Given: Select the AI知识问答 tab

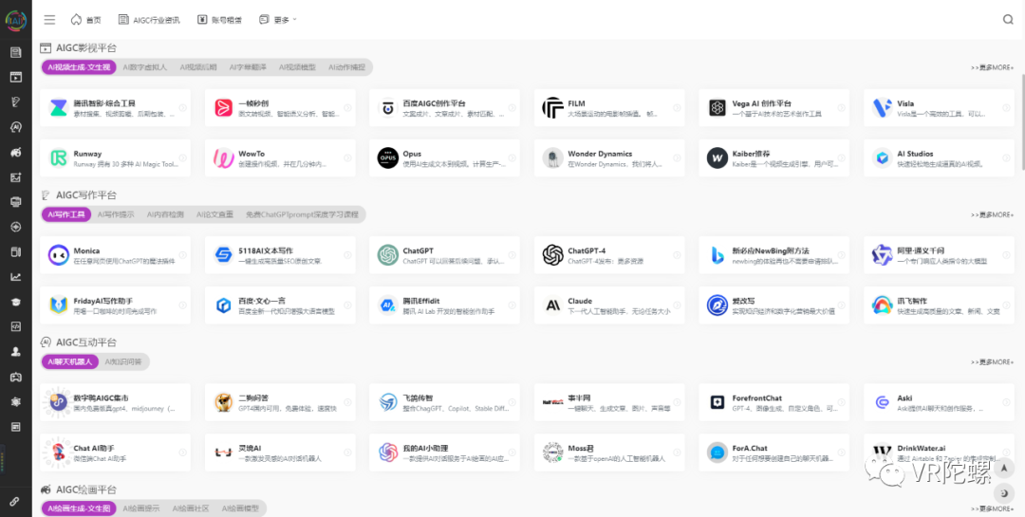Looking at the screenshot, I should pos(122,361).
